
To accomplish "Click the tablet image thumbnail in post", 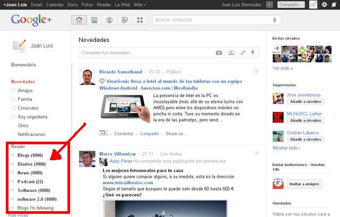I will [125, 108].
